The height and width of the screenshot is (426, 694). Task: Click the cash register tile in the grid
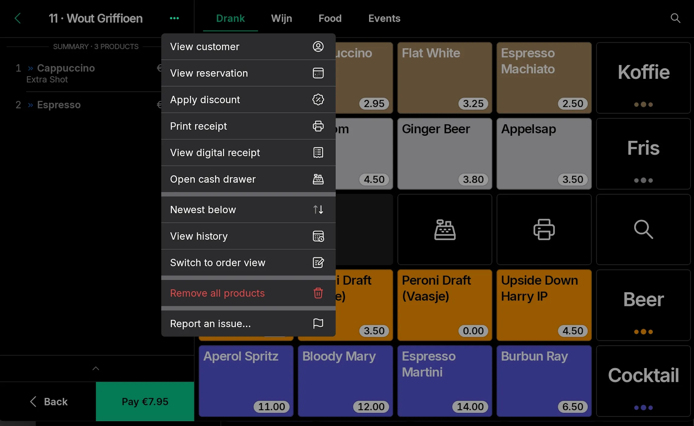pos(444,230)
